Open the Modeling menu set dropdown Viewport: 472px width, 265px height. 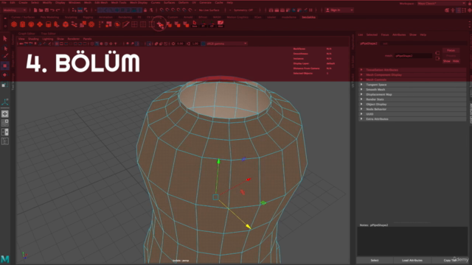(14, 10)
